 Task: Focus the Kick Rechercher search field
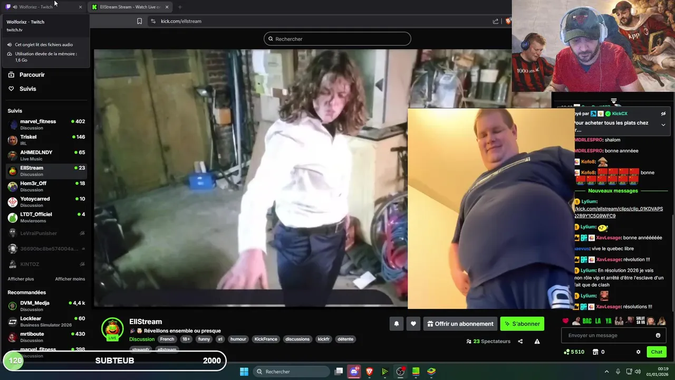337,39
